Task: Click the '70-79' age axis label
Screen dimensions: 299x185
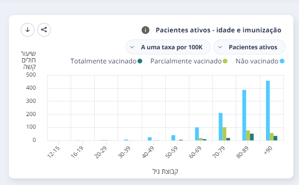Action: (219, 153)
